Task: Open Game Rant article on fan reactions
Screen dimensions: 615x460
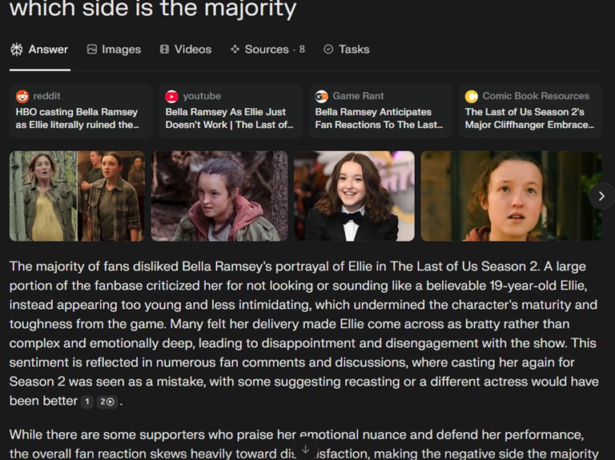Action: tap(380, 111)
